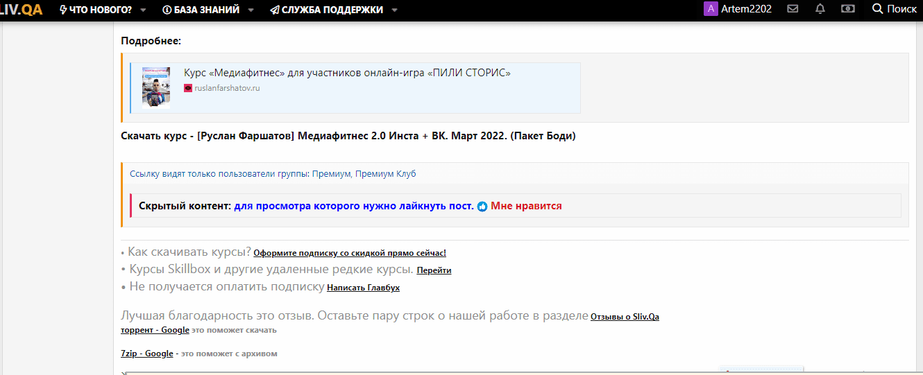The width and height of the screenshot is (923, 375).
Task: Open the Медиафитнес course link title
Action: pos(347,73)
